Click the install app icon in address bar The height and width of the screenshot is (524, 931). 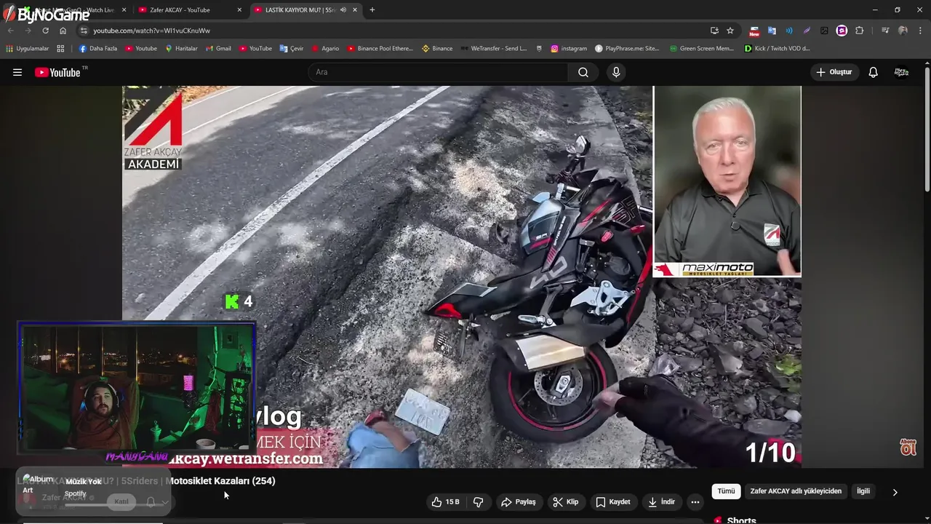[x=714, y=31]
